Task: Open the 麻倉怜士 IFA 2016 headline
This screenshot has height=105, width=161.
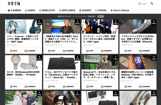Action: [x=61, y=39]
